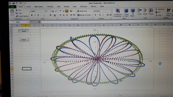
Task: Open the Name Box dropdown arrow
Action: 28,22
